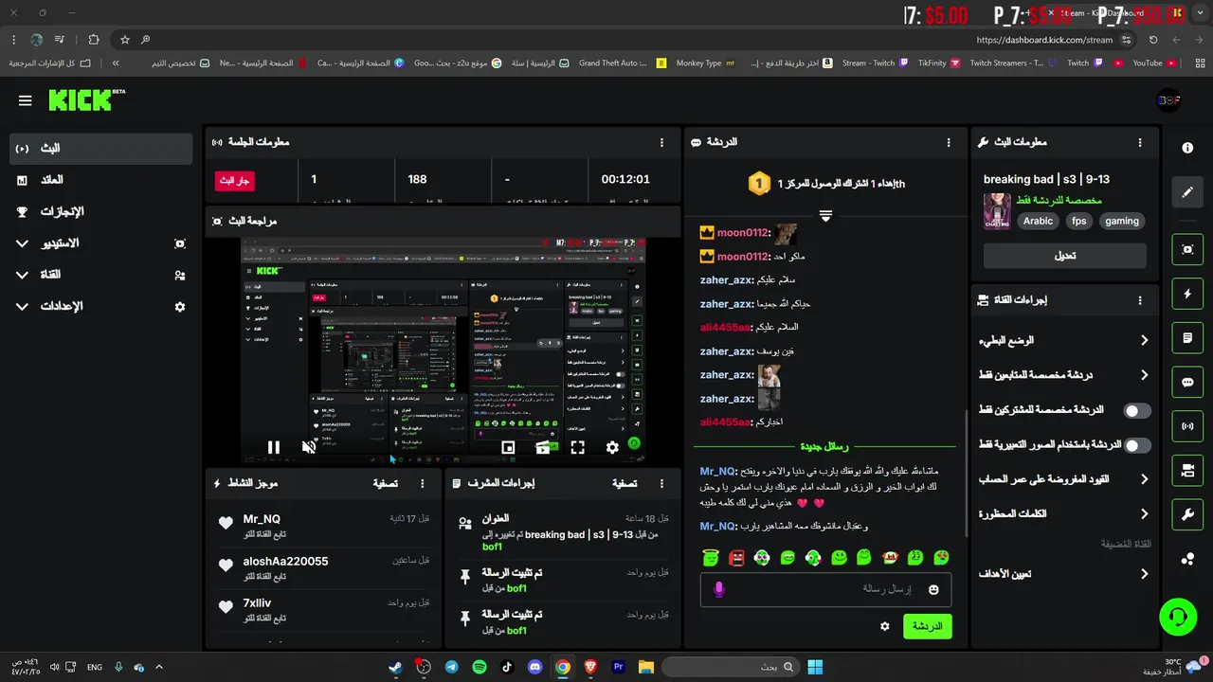1213x682 pixels.
Task: Click the green الدردشة send button
Action: pos(927,626)
